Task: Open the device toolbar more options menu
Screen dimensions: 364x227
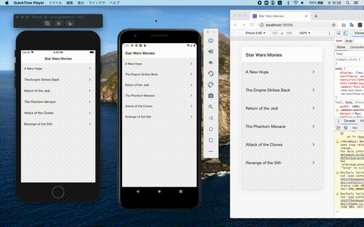Action: (329, 33)
